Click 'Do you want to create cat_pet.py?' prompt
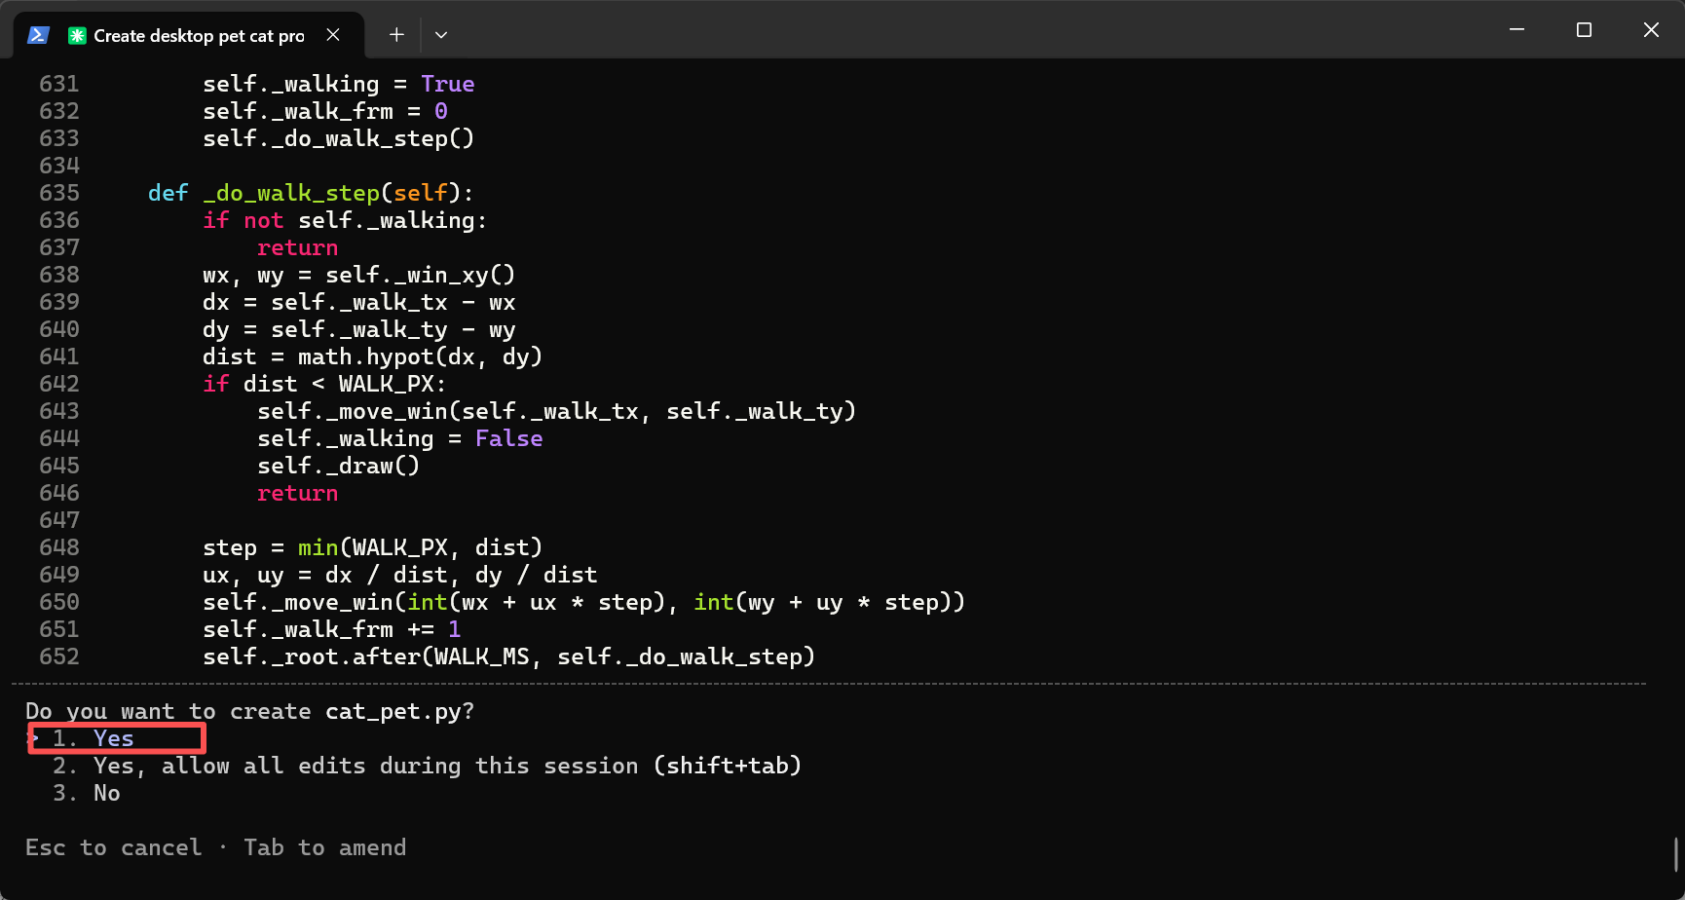This screenshot has width=1685, height=900. tap(249, 711)
